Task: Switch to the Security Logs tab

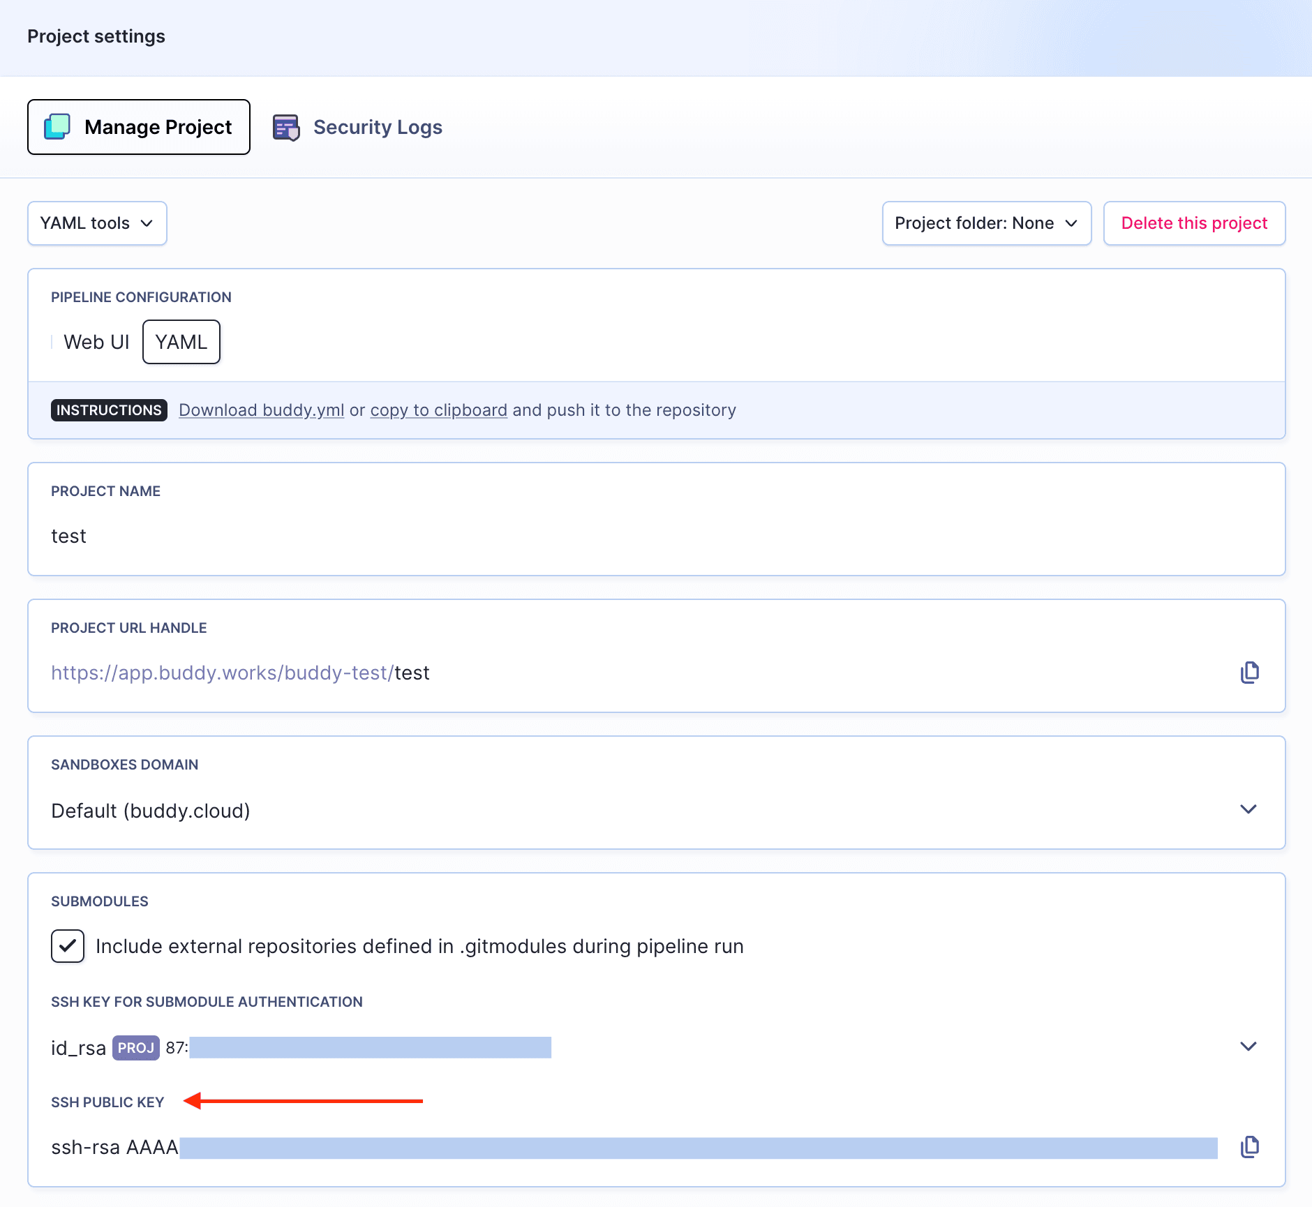Action: click(377, 127)
